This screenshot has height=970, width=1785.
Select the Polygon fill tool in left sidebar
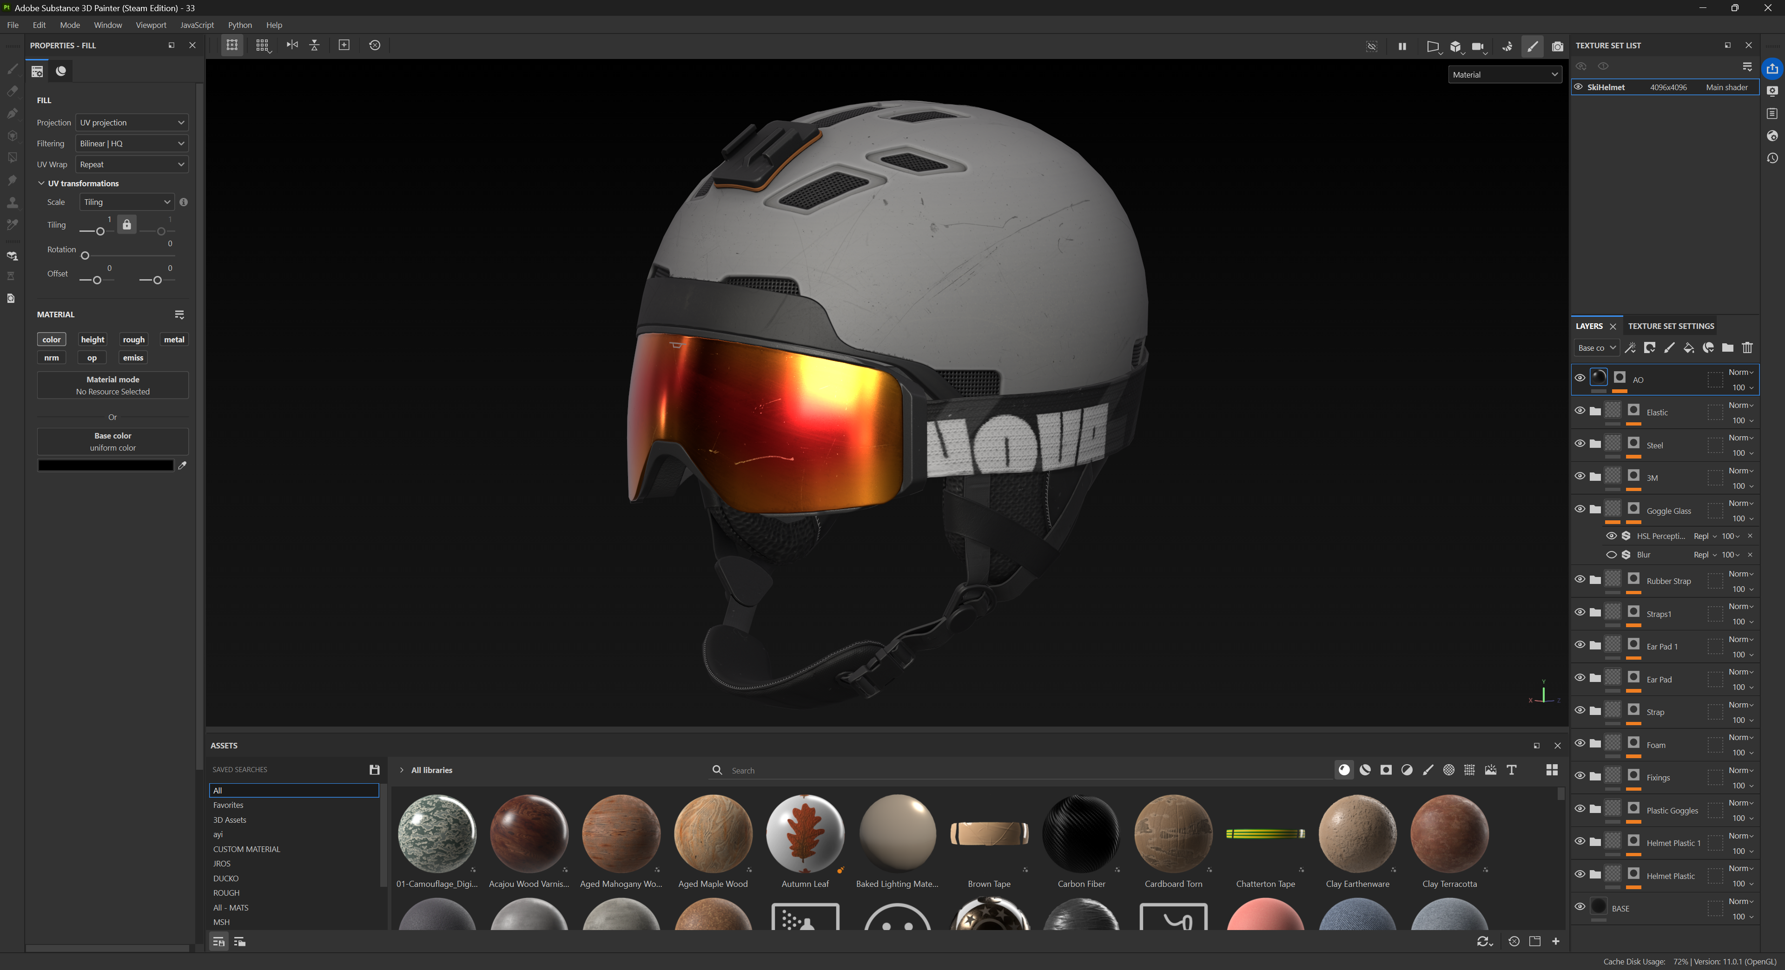pos(12,158)
